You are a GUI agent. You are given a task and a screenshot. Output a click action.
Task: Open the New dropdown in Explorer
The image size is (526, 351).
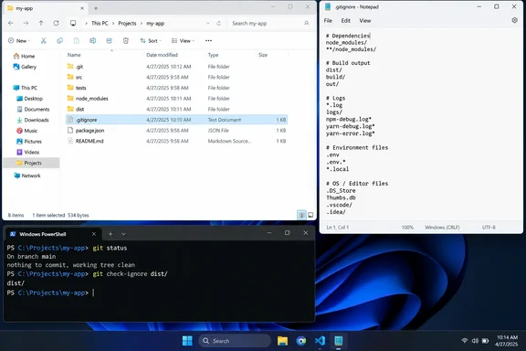click(x=19, y=40)
